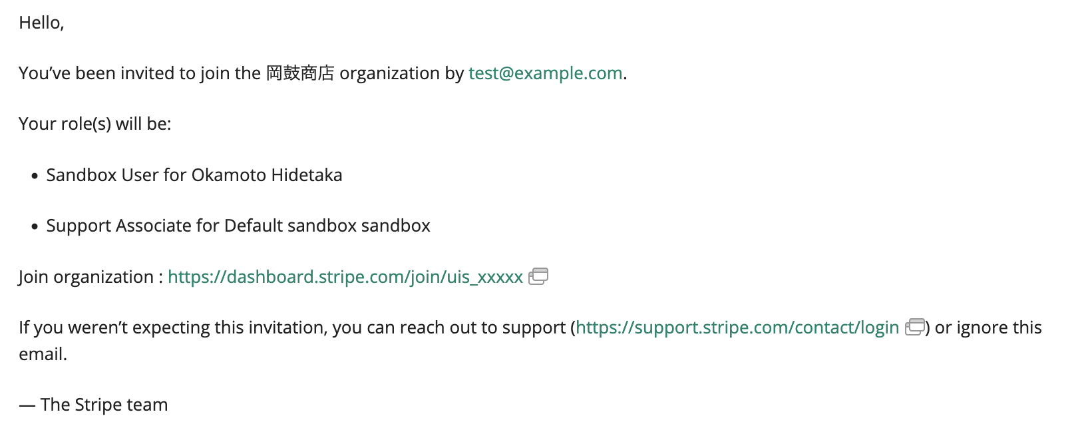Click the "— The Stripe team" signature
This screenshot has height=434, width=1082.
[93, 405]
